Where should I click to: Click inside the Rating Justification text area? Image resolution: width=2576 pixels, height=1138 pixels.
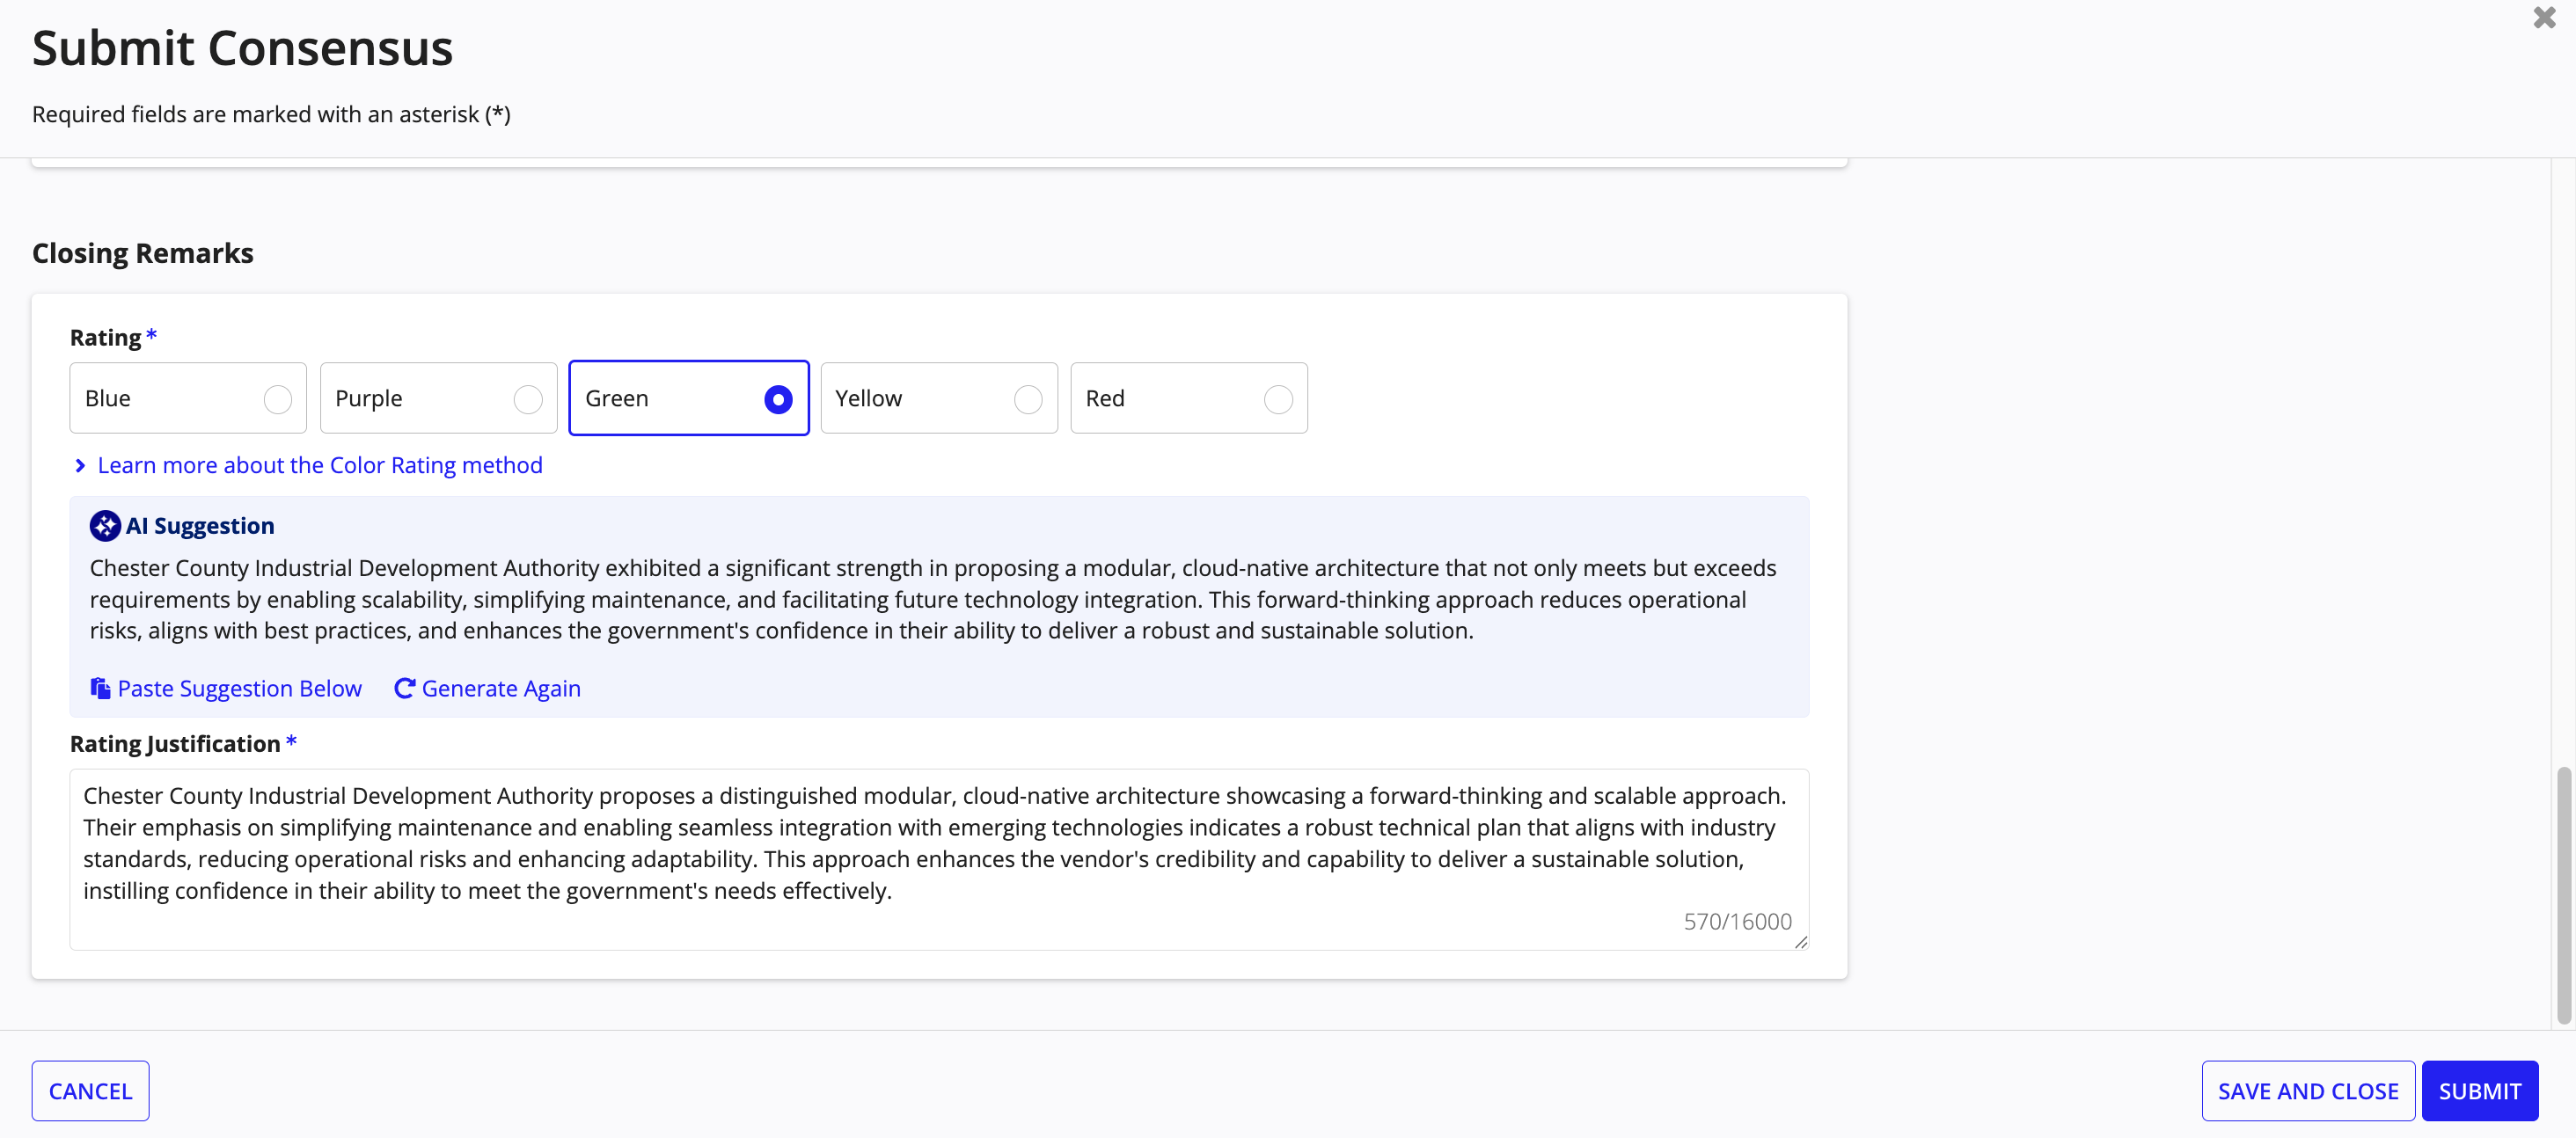pos(939,859)
